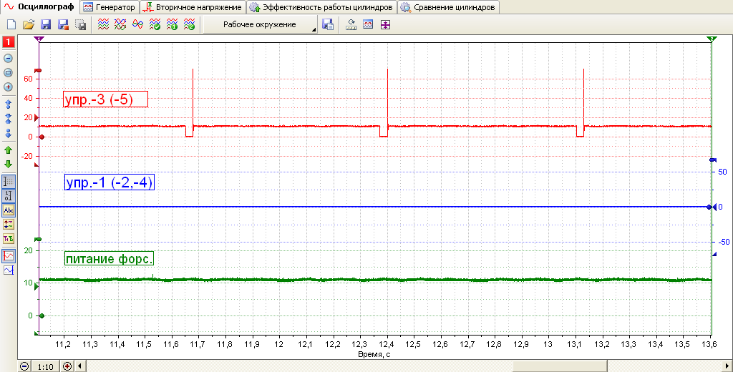The image size is (733, 372).
Task: Open the Вторичное напряжение tab
Action: click(x=193, y=7)
